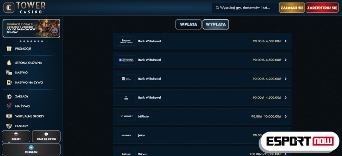Screen dimensions: 342x156
Task: Click the Jeton method label
Action: click(x=142, y=135)
